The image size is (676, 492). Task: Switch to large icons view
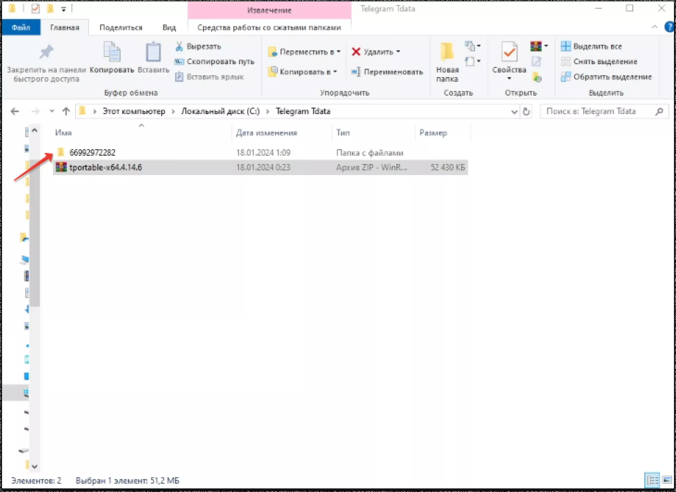pos(667,480)
